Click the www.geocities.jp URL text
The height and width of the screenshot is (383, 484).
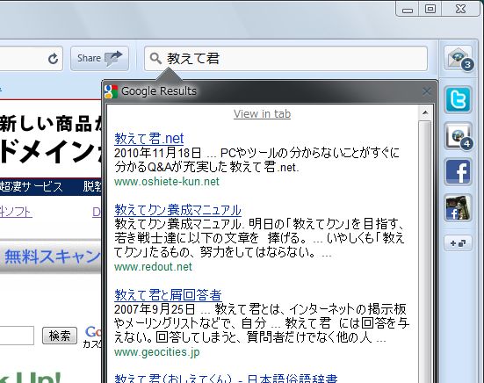tap(157, 352)
